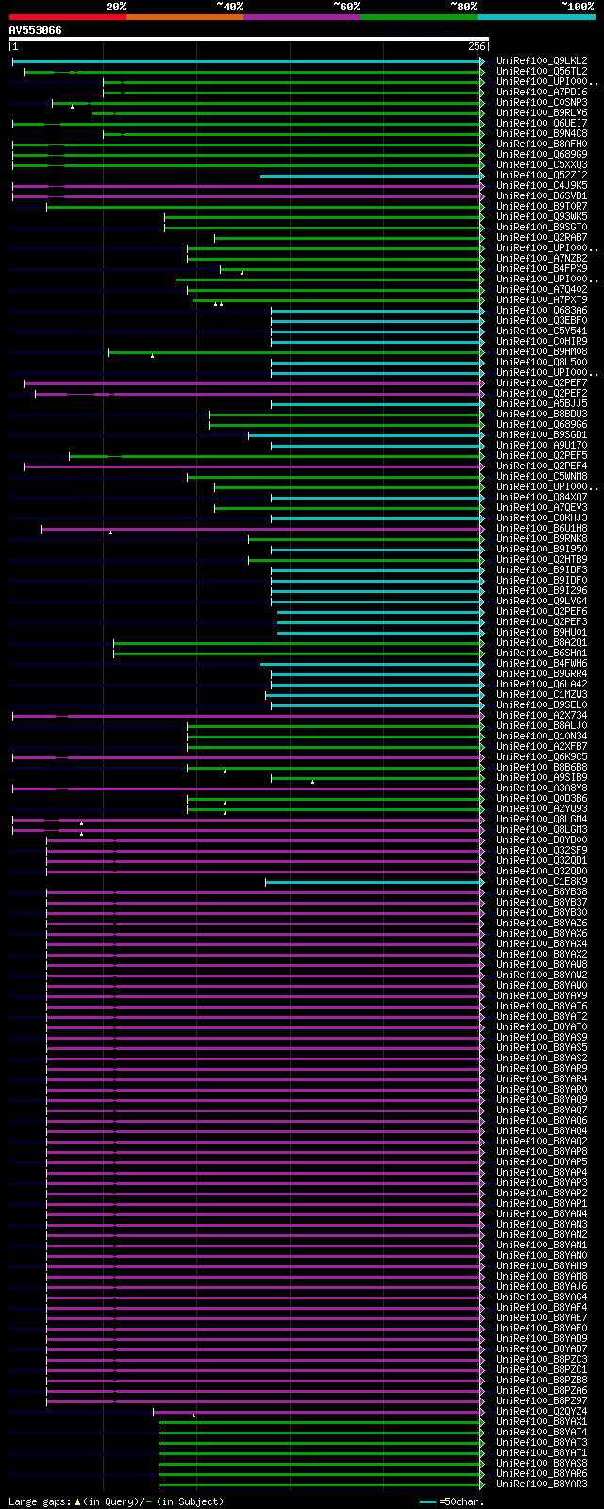Choose the UniRef100_A9U170 row label

[x=542, y=445]
